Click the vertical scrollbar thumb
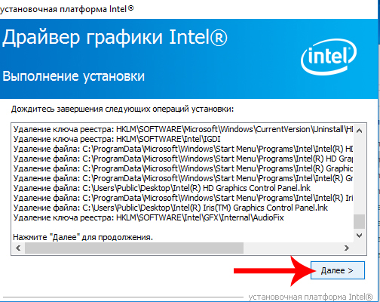Viewport: 380px width, 302px height. point(359,221)
